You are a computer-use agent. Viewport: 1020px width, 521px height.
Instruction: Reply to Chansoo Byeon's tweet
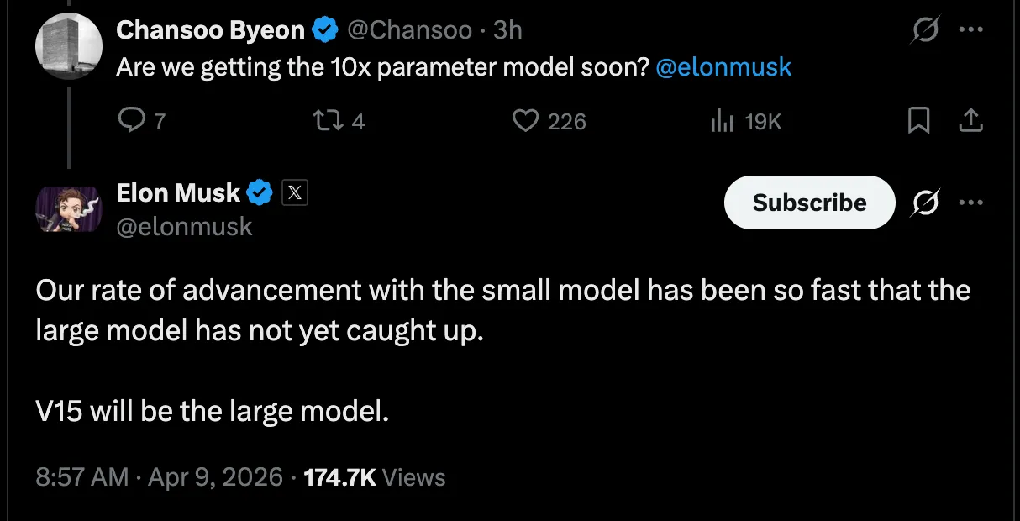[x=133, y=120]
